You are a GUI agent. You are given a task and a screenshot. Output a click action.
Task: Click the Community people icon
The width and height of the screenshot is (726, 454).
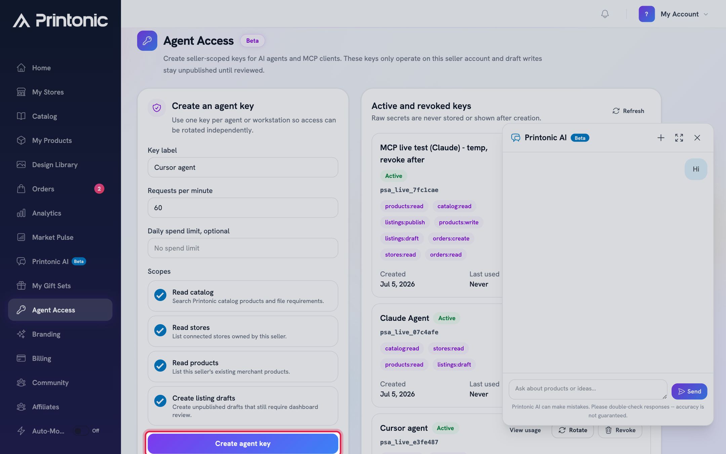click(21, 382)
